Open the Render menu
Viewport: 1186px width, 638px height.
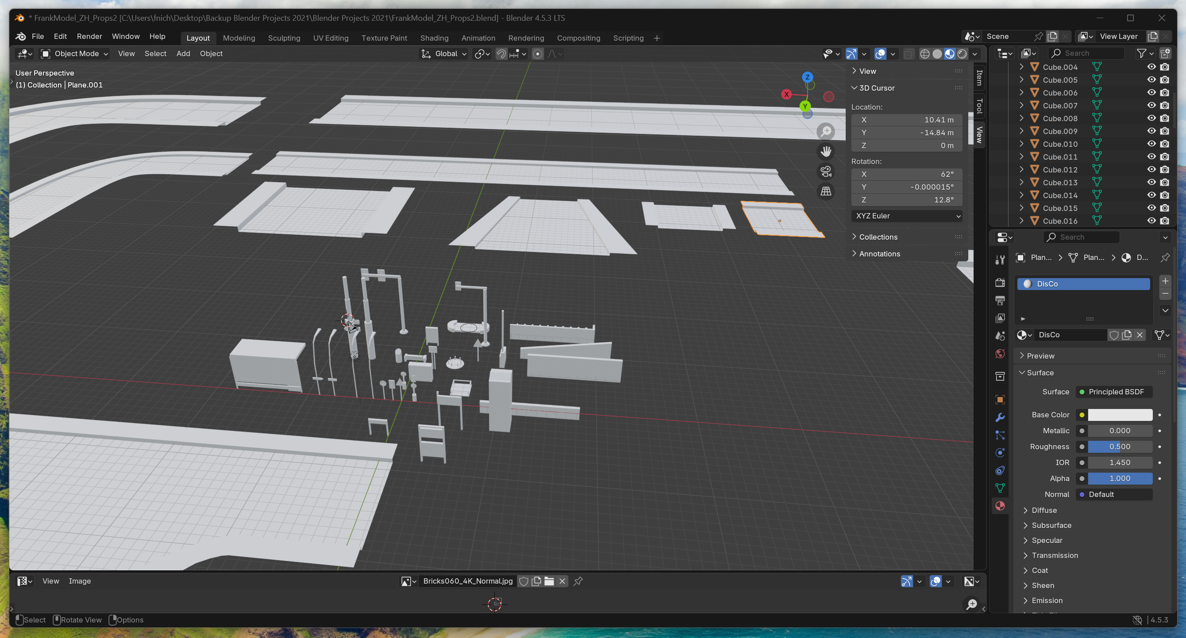[89, 36]
